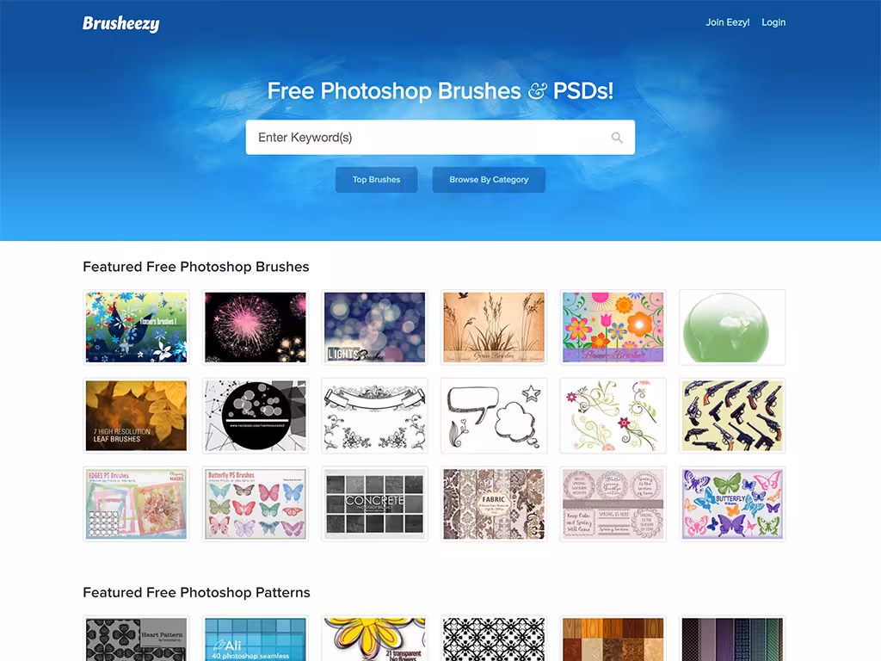The width and height of the screenshot is (881, 661).
Task: Open the Concrete Photoshop Brushes thumbnail
Action: (375, 503)
